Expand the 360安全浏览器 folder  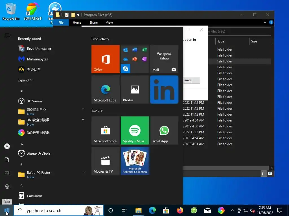point(83,120)
